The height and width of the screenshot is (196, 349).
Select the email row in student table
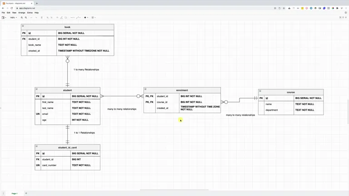pyautogui.click(x=67, y=114)
